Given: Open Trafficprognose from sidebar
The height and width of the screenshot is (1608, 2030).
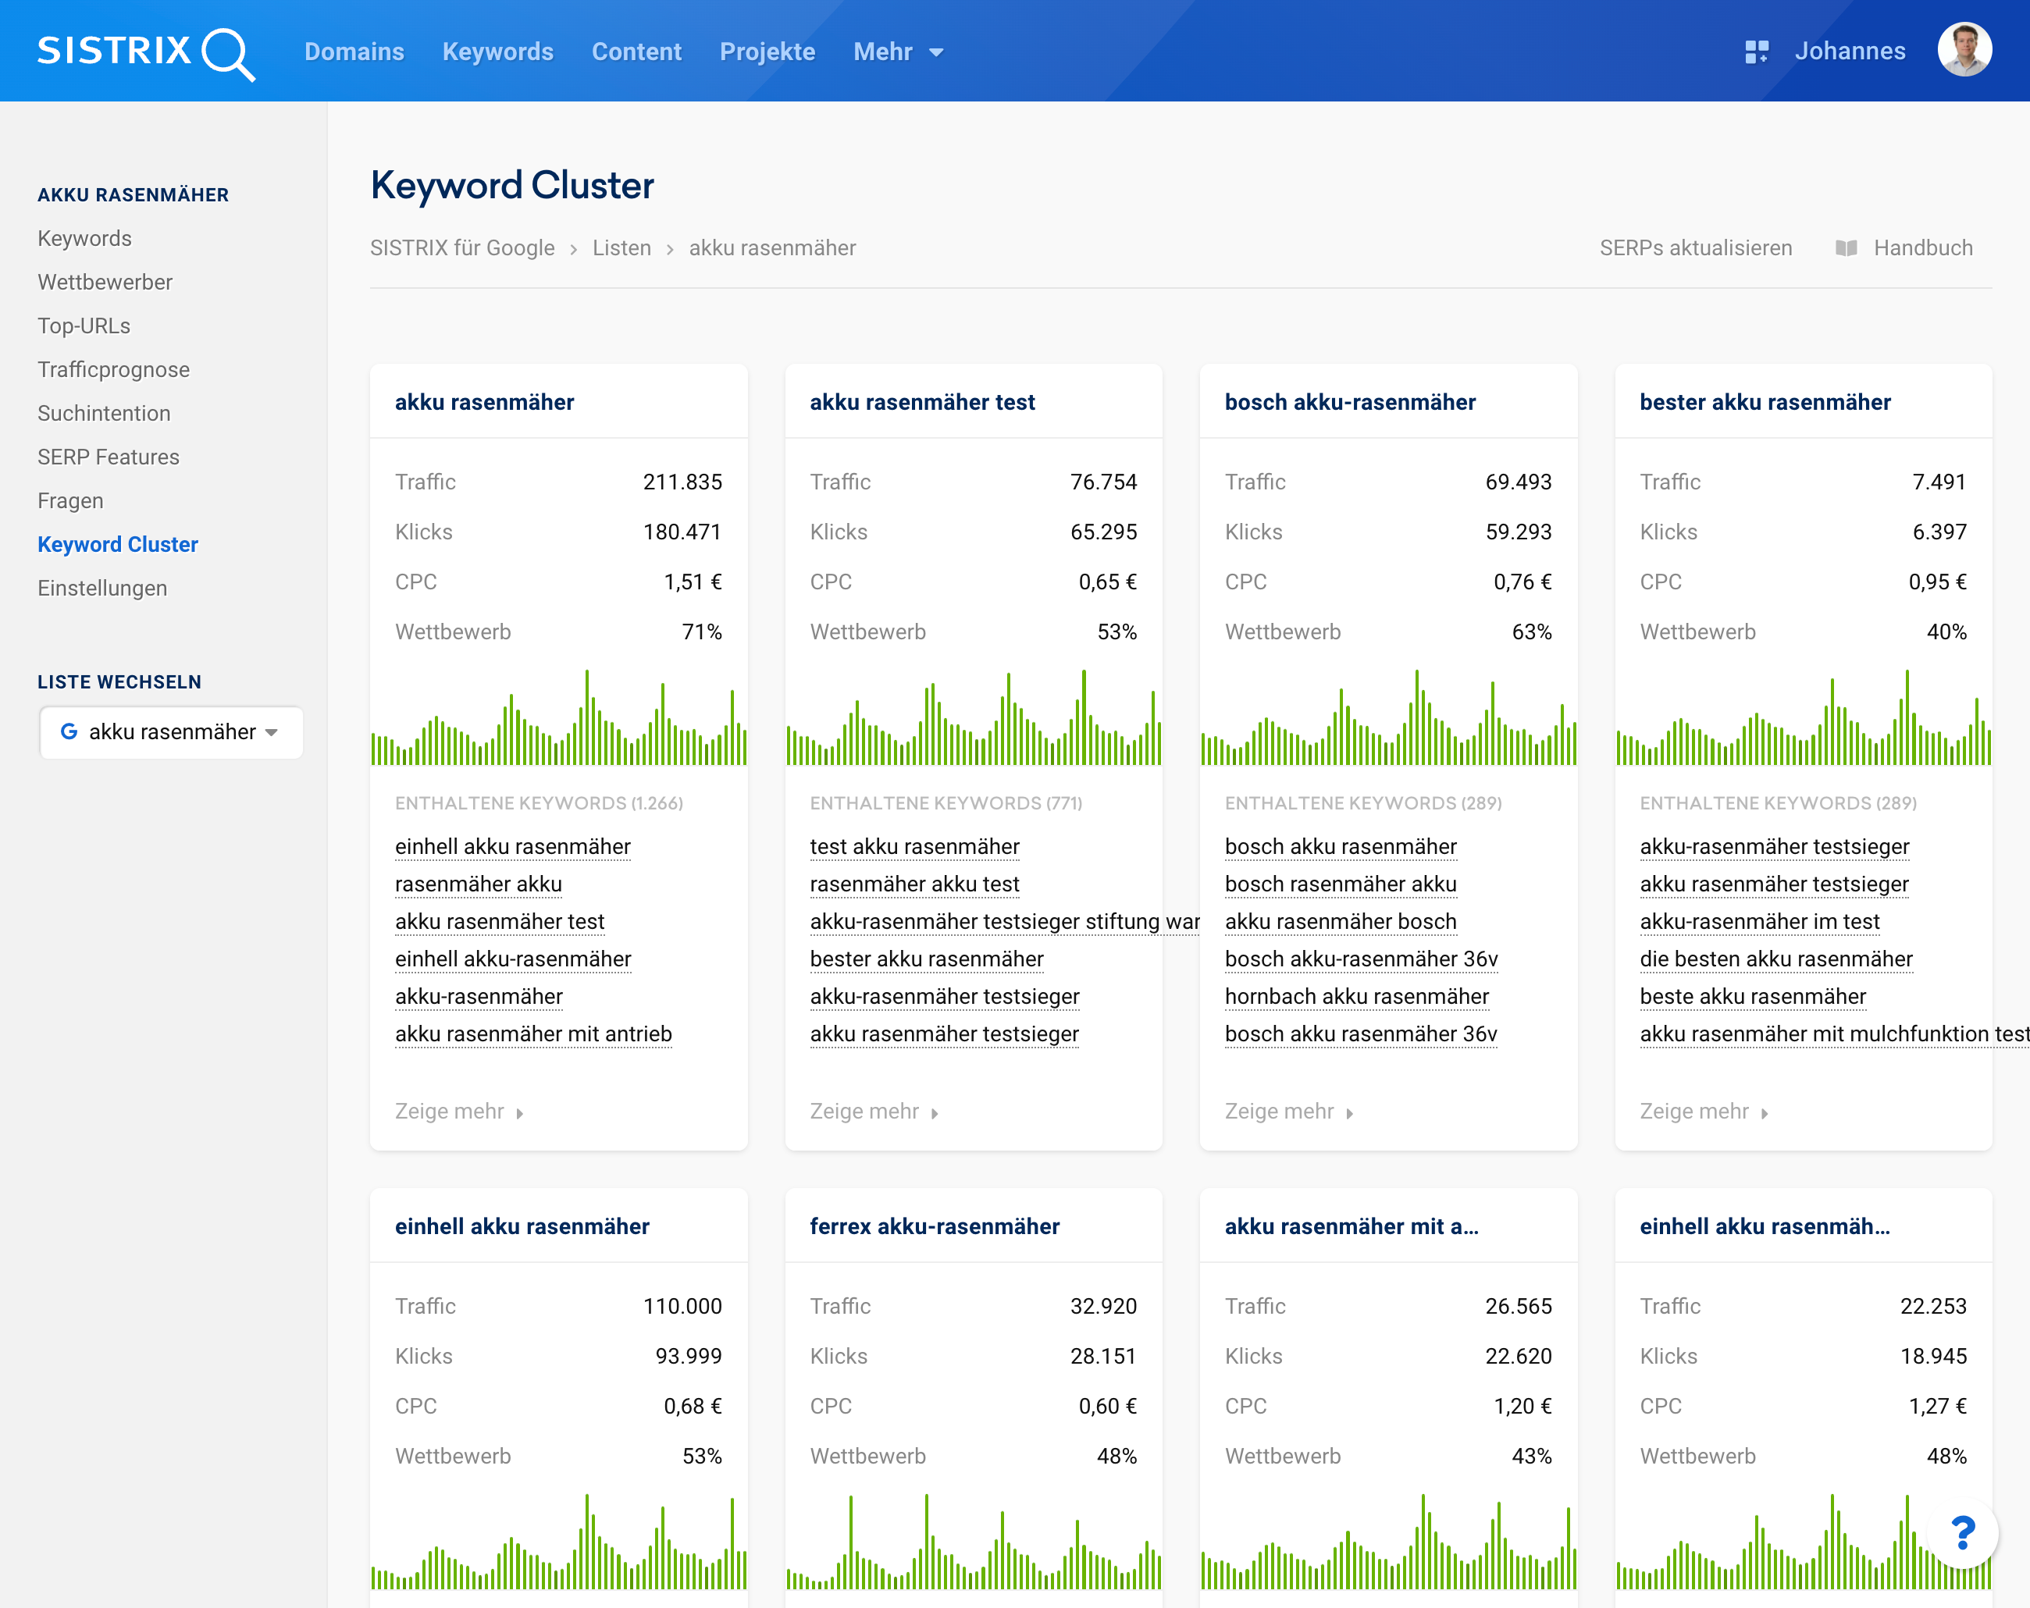Looking at the screenshot, I should [x=113, y=370].
